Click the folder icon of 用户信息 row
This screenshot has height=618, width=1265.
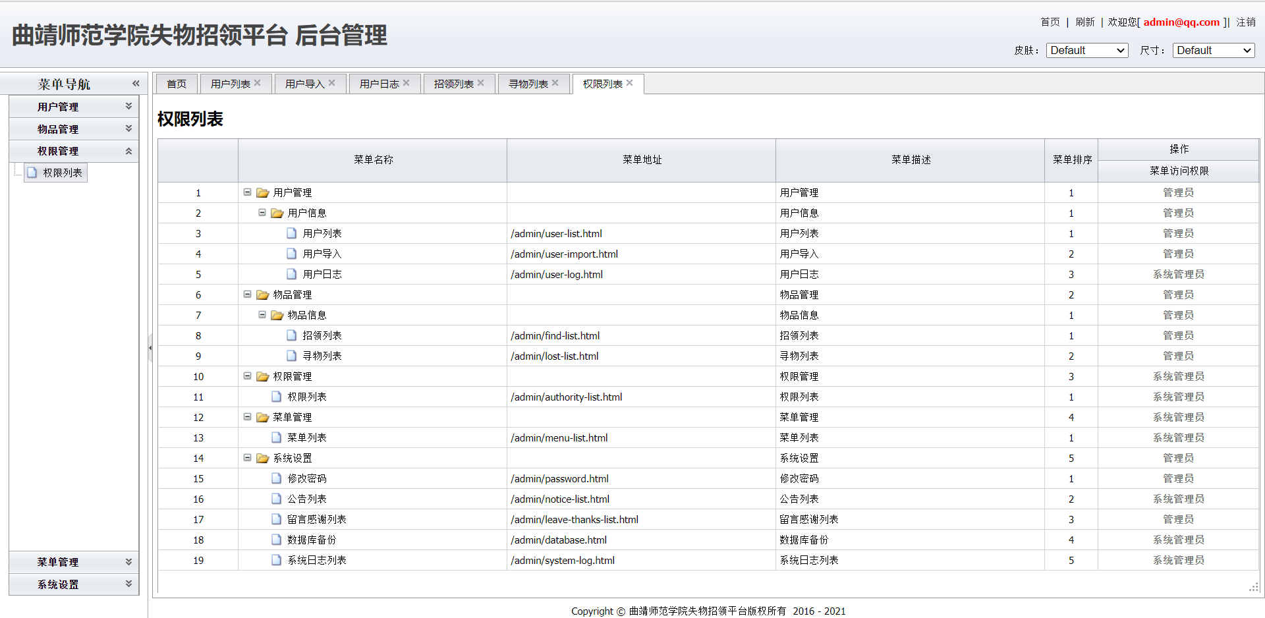pos(277,213)
